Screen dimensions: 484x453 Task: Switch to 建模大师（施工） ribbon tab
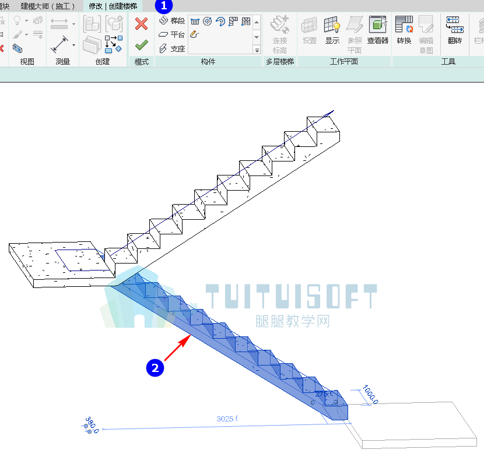(48, 6)
